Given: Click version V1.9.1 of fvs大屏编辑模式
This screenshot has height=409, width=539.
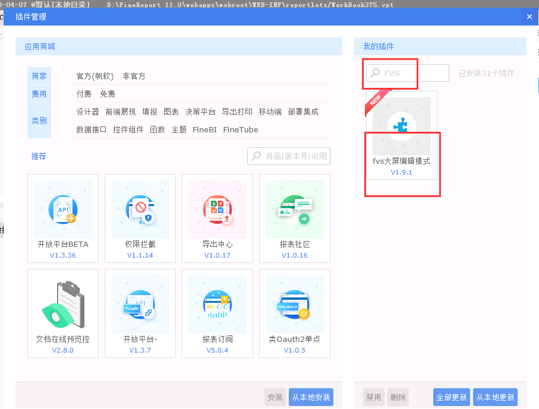Looking at the screenshot, I should point(402,172).
